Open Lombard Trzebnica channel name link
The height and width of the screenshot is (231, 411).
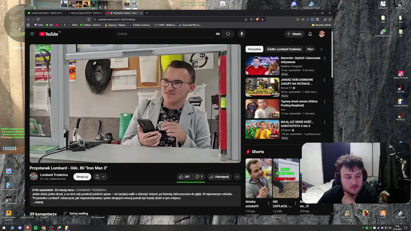54,175
